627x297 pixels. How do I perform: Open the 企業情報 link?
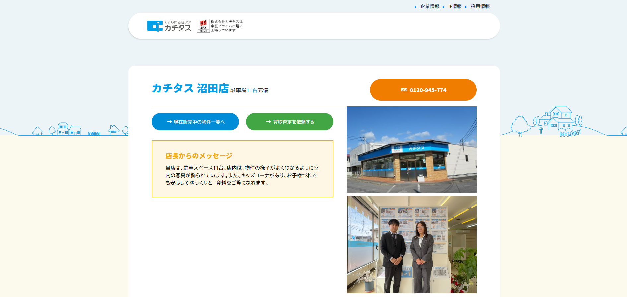tap(430, 6)
